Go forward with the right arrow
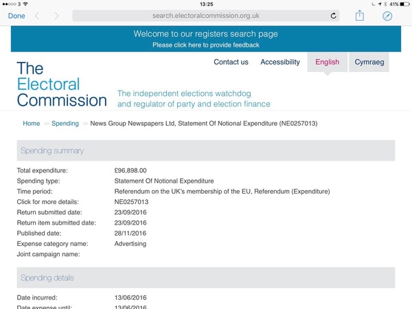This screenshot has width=412, height=309. pyautogui.click(x=56, y=16)
